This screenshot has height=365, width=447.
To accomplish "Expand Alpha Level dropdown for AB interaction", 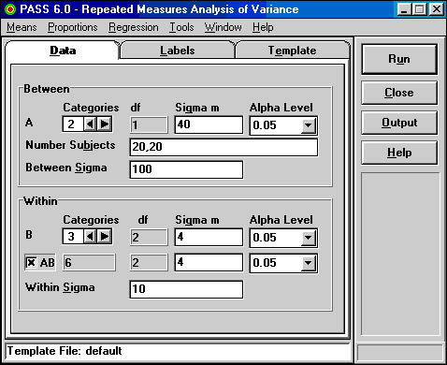I will 309,263.
